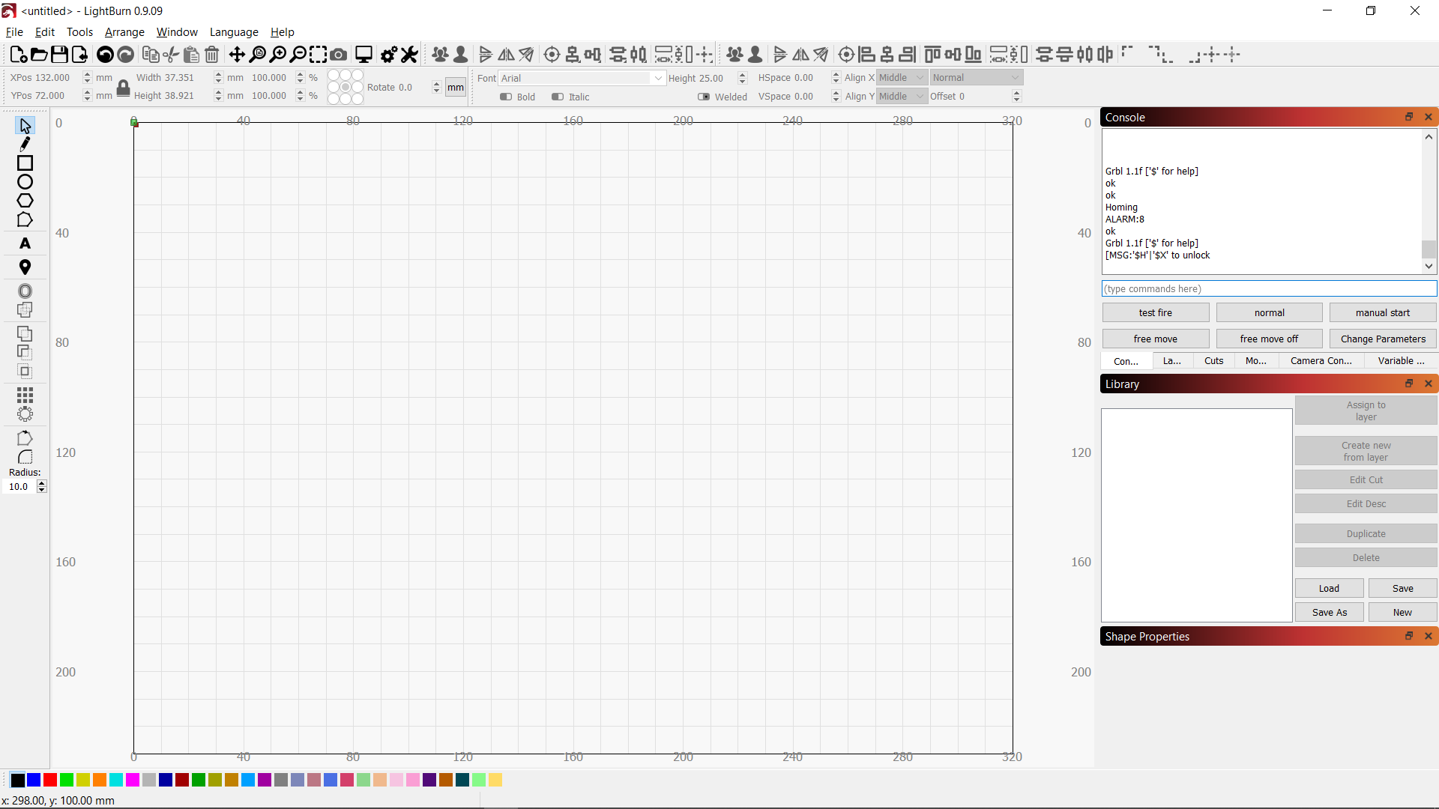Toggle the Bold switch
The image size is (1439, 809).
[506, 97]
